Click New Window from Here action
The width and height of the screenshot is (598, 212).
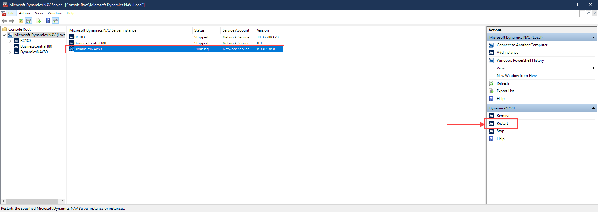click(x=517, y=76)
